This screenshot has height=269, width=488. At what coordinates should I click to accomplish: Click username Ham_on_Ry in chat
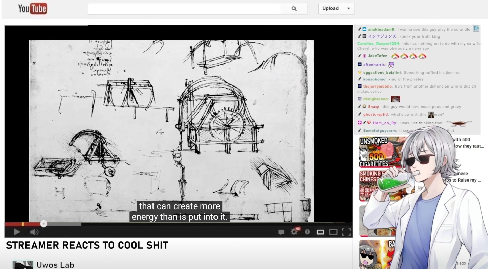[x=385, y=123]
